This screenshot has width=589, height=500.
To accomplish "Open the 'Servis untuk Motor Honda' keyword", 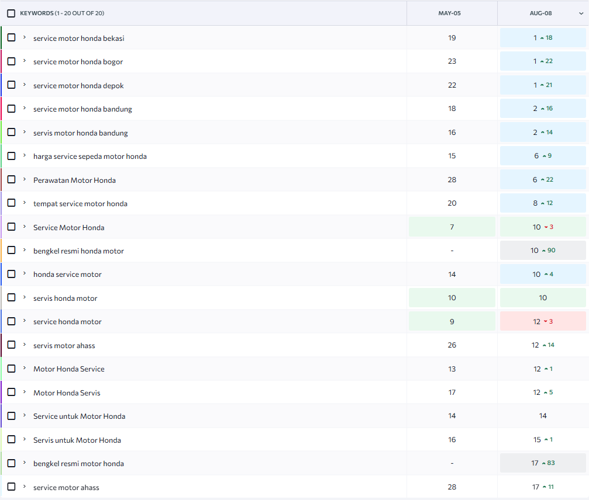I will (x=77, y=440).
